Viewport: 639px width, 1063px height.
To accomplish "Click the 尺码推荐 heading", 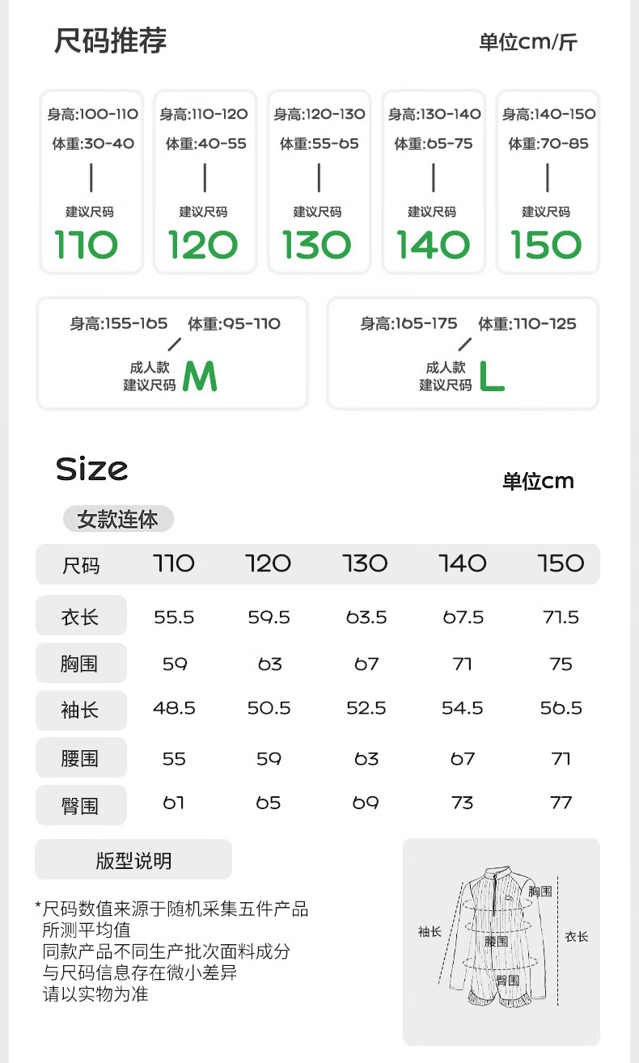I will (111, 40).
